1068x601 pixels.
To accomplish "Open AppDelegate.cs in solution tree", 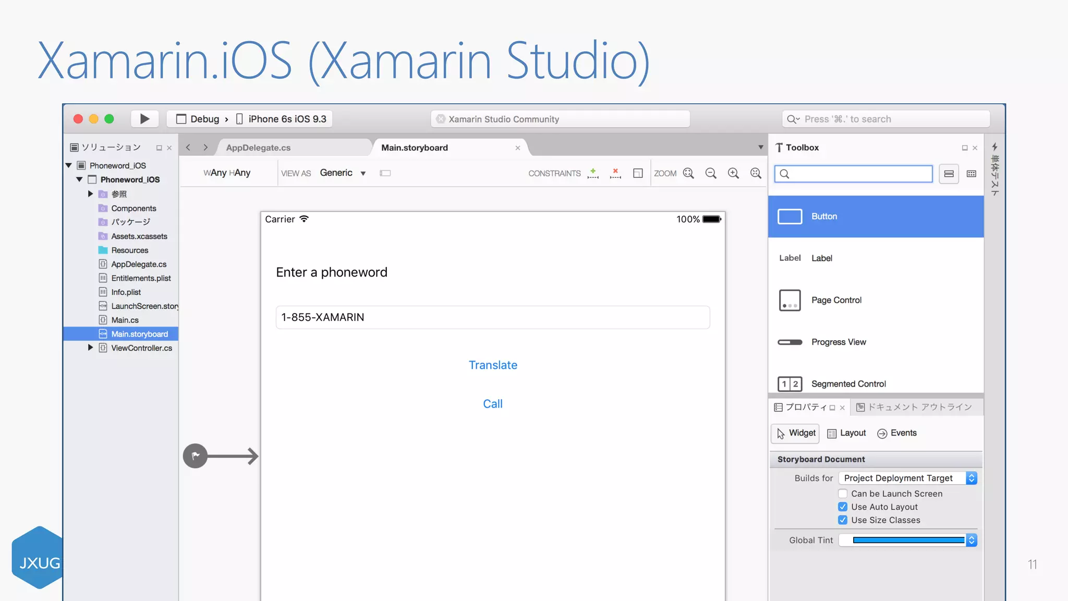I will coord(139,264).
